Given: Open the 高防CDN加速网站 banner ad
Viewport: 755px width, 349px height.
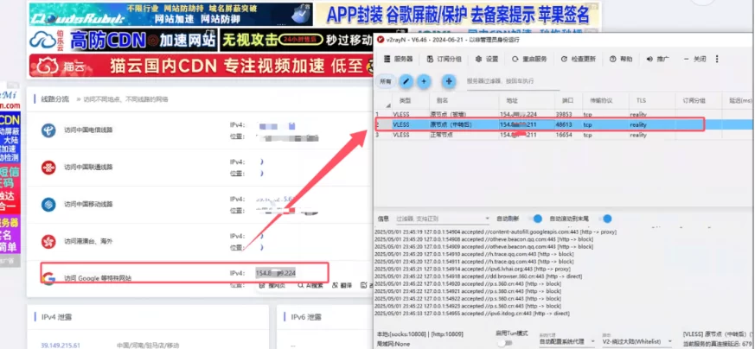Looking at the screenshot, I should click(123, 41).
